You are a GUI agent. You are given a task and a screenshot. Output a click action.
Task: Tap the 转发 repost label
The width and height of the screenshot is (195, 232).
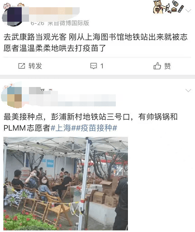(35, 66)
